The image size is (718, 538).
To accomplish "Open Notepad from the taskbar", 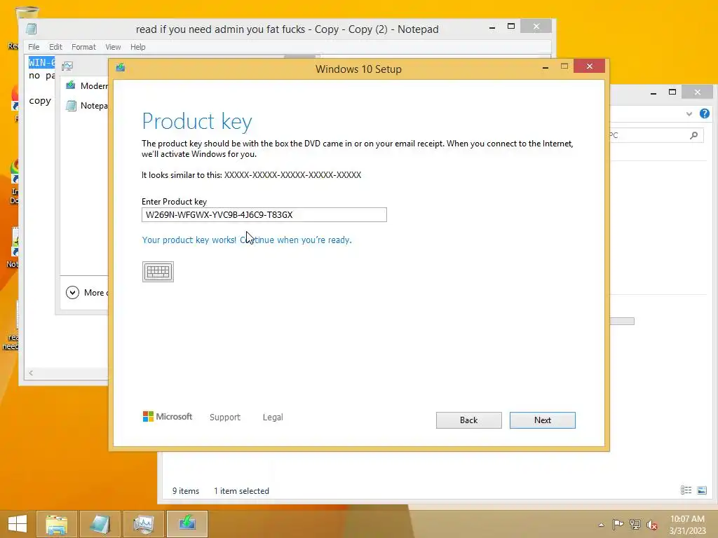I will (x=100, y=524).
